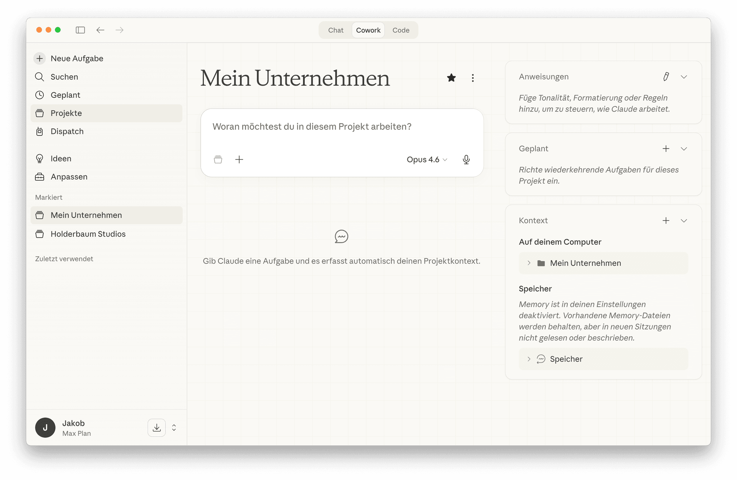Click the Jakob account name
737x480 pixels.
(x=73, y=423)
